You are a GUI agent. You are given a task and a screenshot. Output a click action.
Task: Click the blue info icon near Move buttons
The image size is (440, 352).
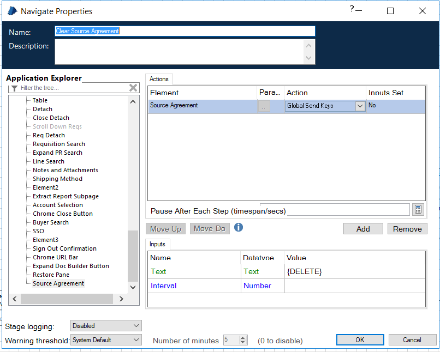click(238, 228)
